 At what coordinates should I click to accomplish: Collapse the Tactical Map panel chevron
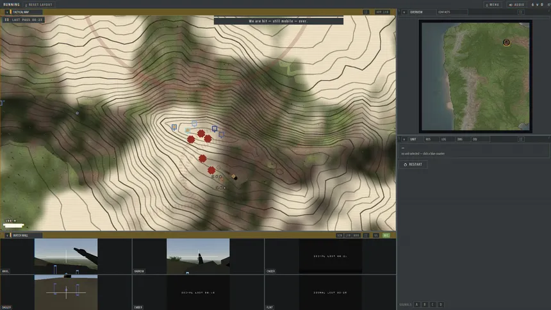click(6, 12)
